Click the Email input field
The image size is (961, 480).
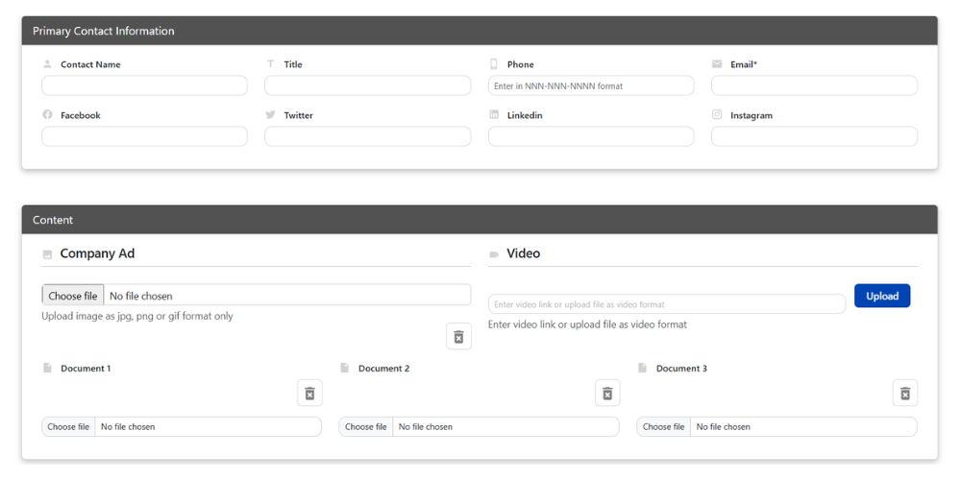(x=814, y=86)
